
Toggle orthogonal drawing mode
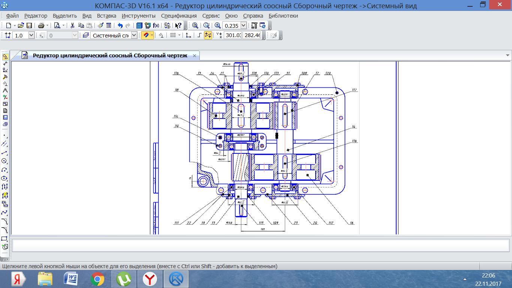pos(200,35)
